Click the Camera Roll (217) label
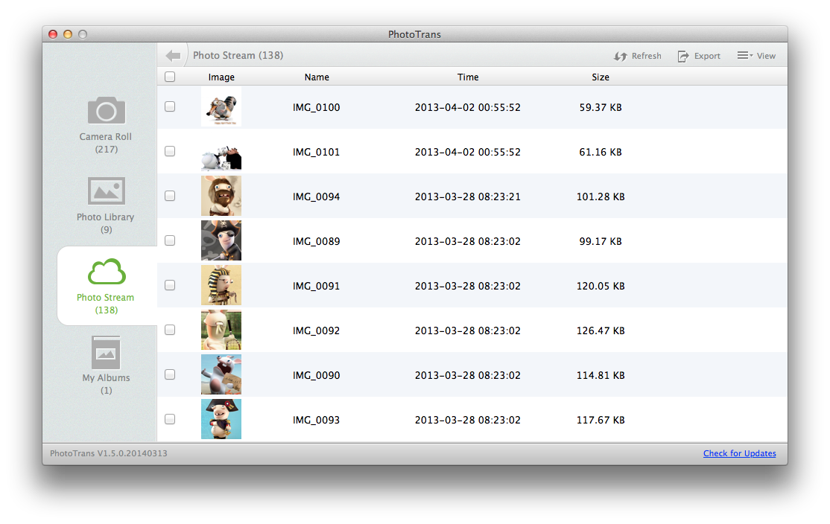This screenshot has width=830, height=524. pos(106,143)
